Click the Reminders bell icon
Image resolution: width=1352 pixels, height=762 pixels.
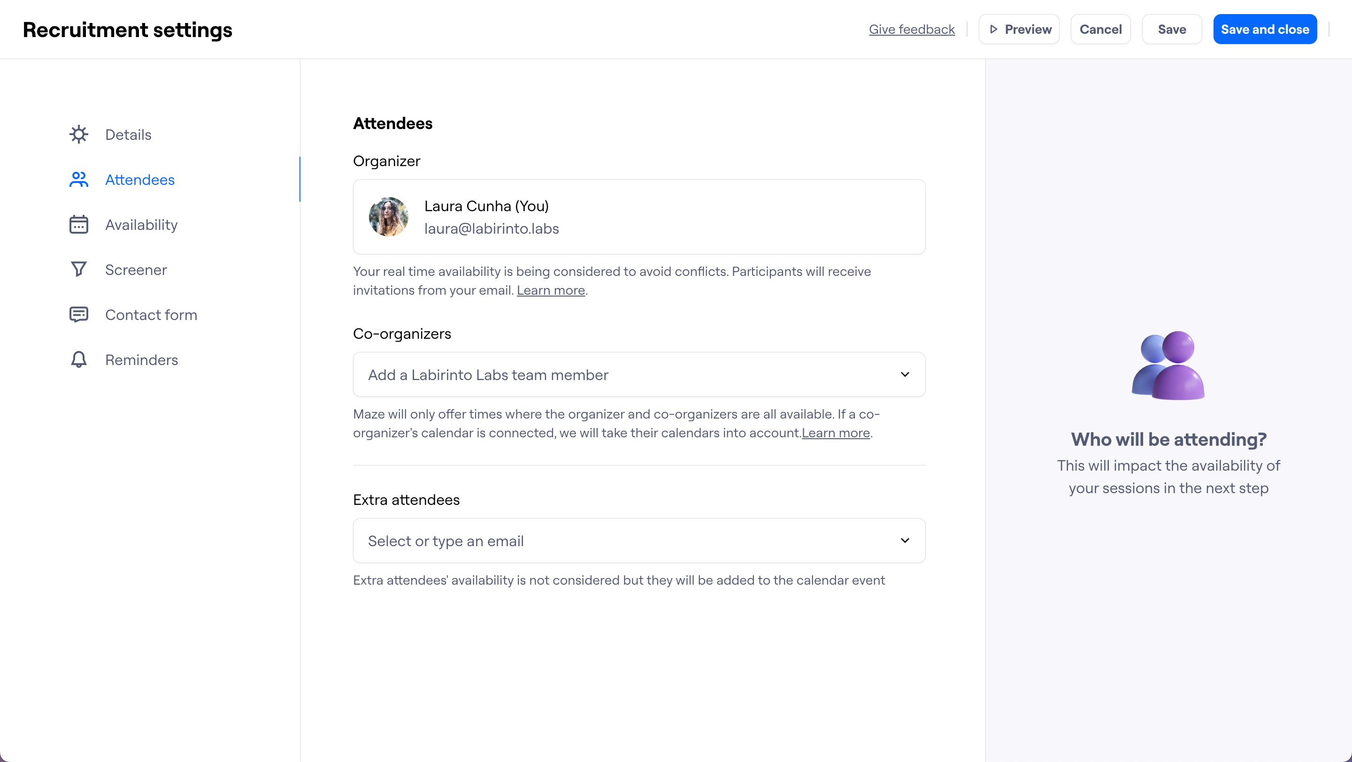[79, 360]
